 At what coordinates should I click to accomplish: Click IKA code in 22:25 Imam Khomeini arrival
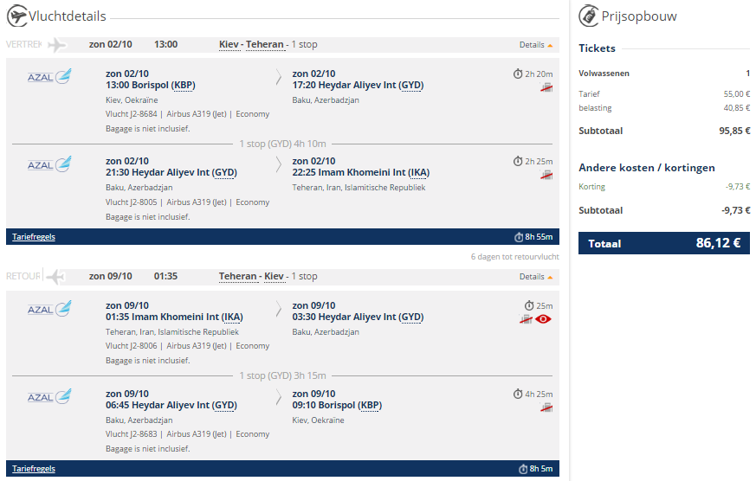[x=418, y=173]
